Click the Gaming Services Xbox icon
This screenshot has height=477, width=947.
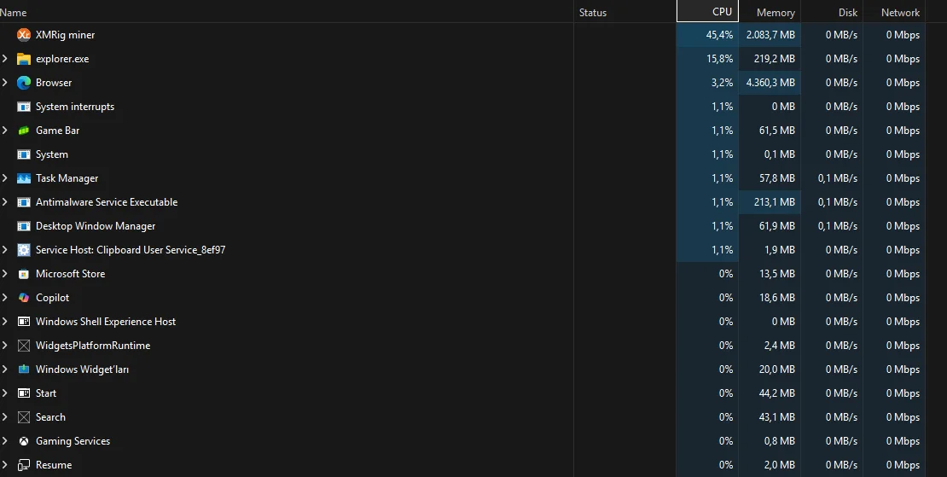coord(24,441)
